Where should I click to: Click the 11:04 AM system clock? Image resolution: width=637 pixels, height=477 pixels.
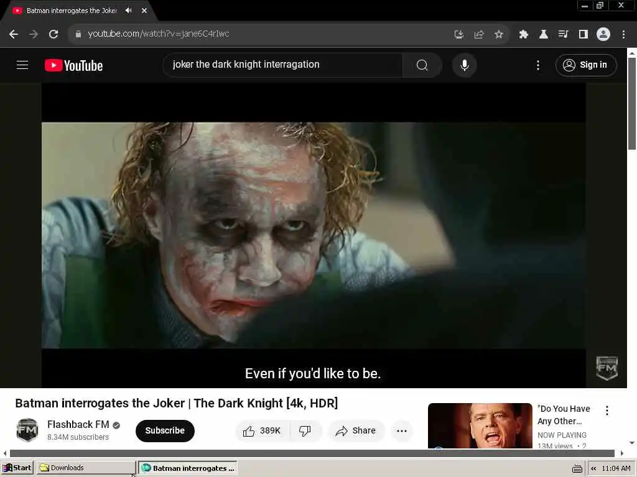(616, 468)
